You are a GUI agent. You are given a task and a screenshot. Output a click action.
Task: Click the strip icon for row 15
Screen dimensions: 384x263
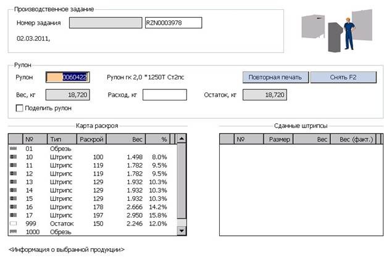click(x=14, y=199)
